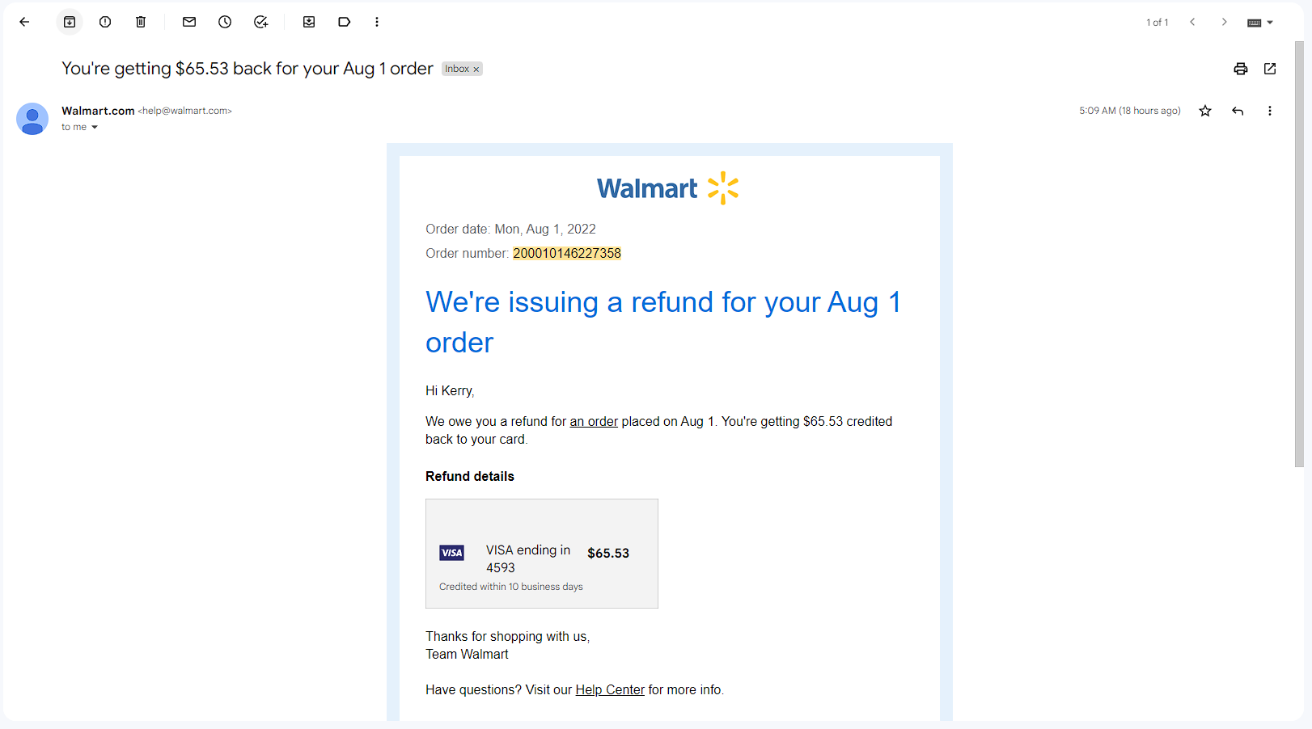Open more options in top toolbar

tap(377, 22)
